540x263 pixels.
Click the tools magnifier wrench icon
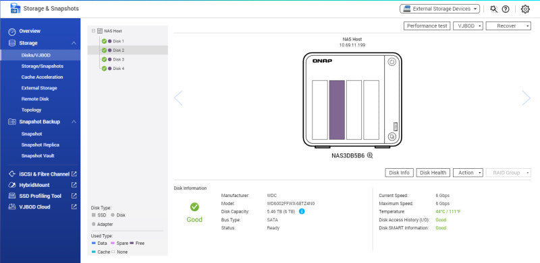(494, 9)
